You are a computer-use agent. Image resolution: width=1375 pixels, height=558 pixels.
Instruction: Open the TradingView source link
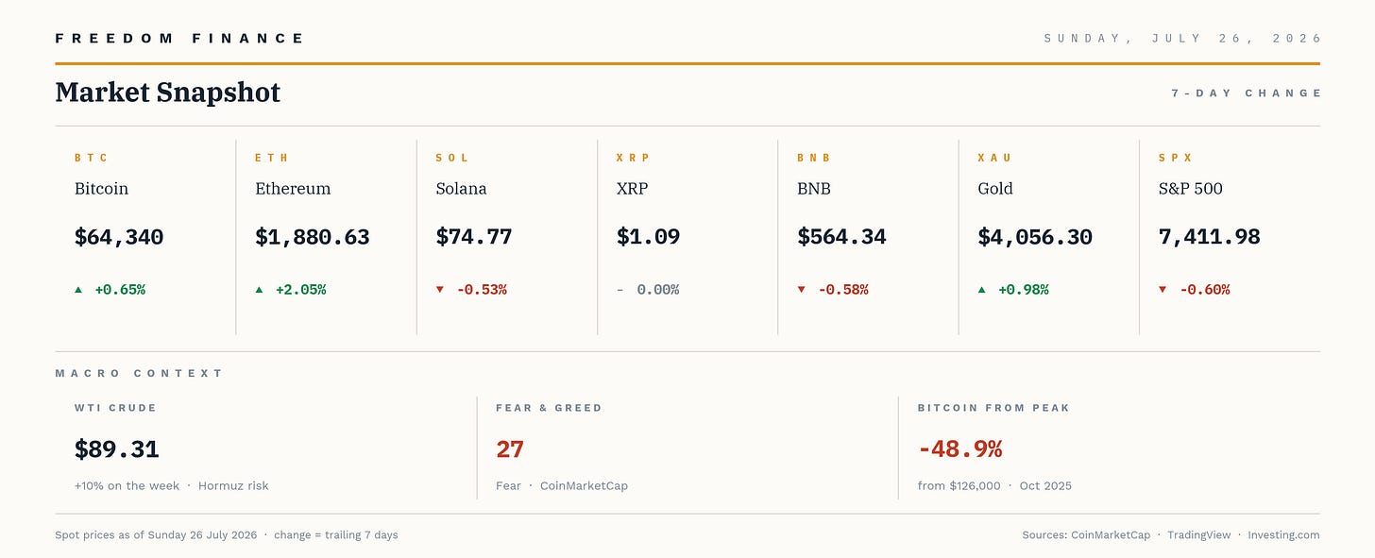click(1199, 535)
